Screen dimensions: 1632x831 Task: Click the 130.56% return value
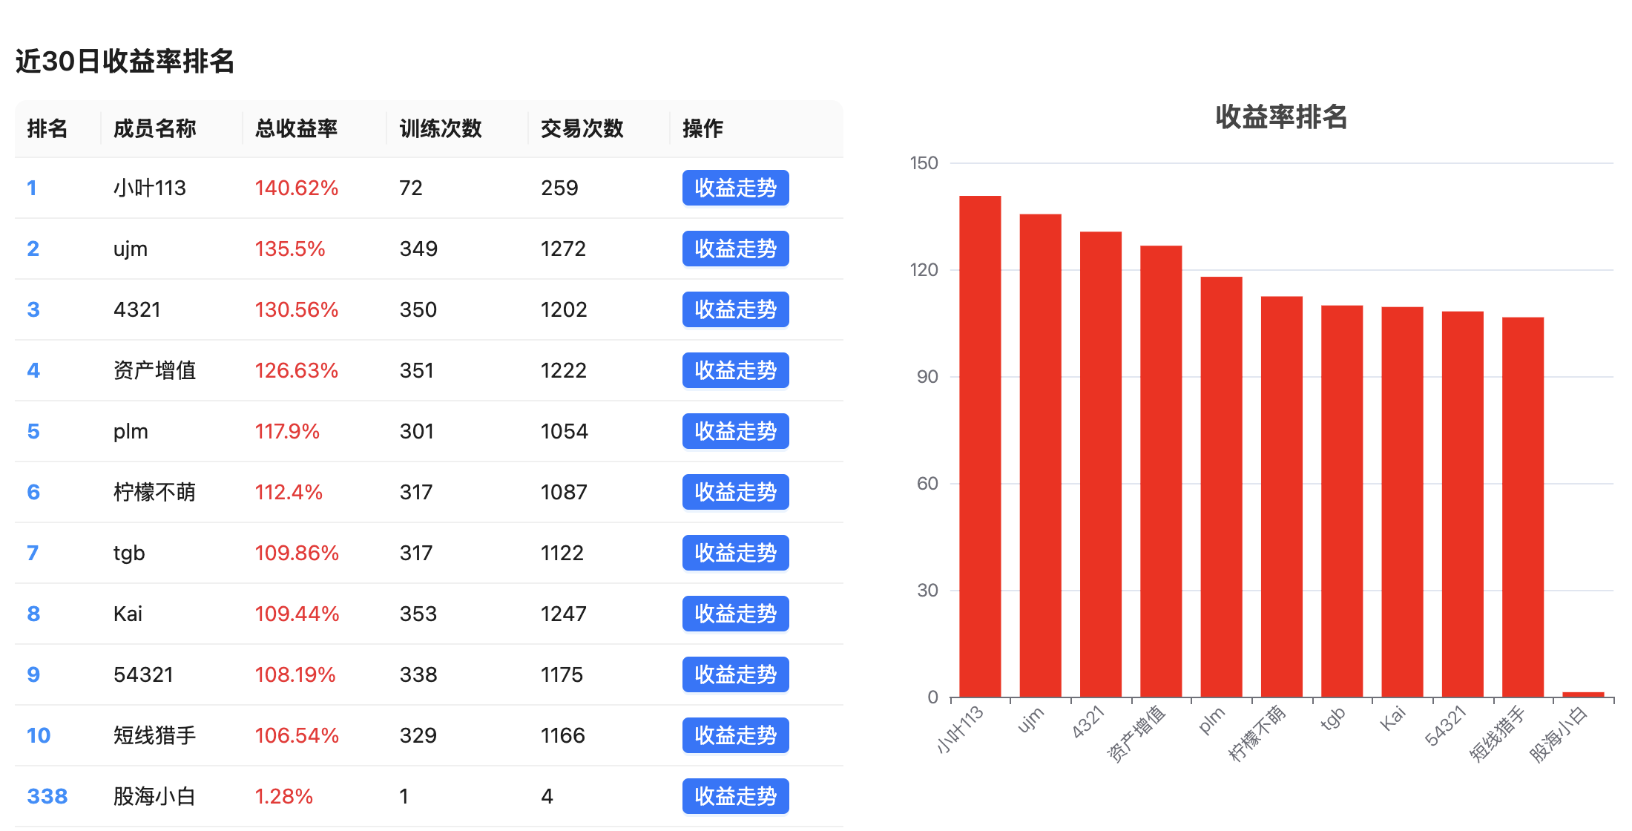pos(297,309)
